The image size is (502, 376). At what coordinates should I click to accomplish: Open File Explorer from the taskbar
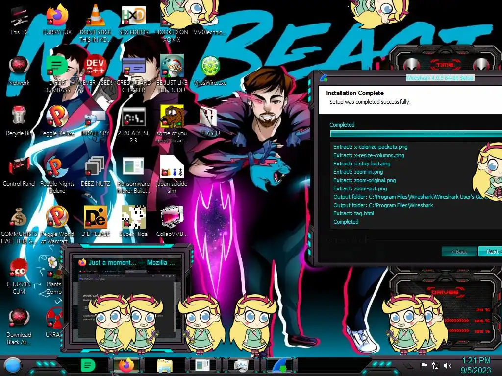[165, 365]
